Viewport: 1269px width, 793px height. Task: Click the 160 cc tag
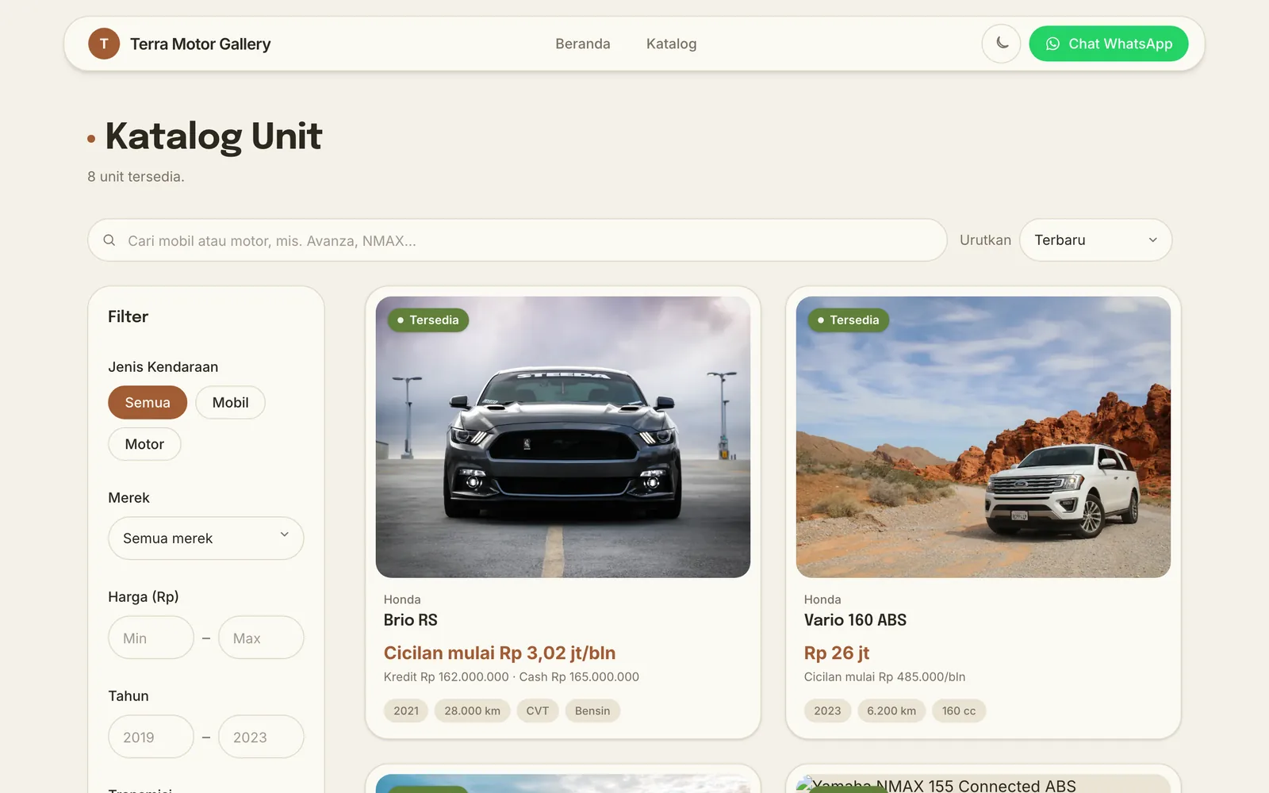pyautogui.click(x=959, y=711)
